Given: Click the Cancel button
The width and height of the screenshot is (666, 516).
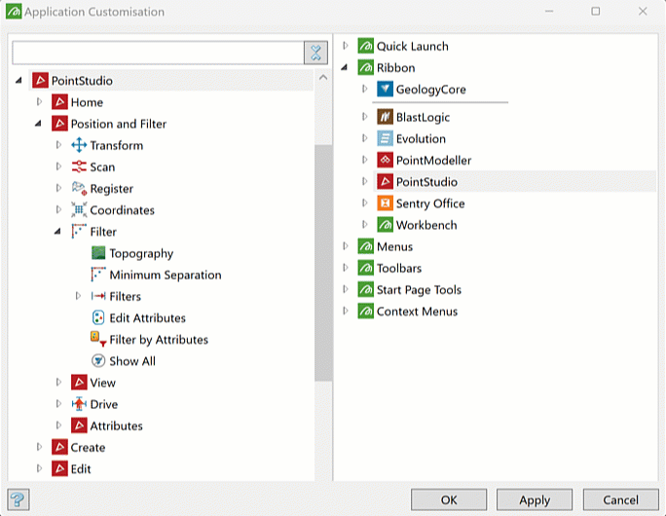Looking at the screenshot, I should click(x=620, y=499).
